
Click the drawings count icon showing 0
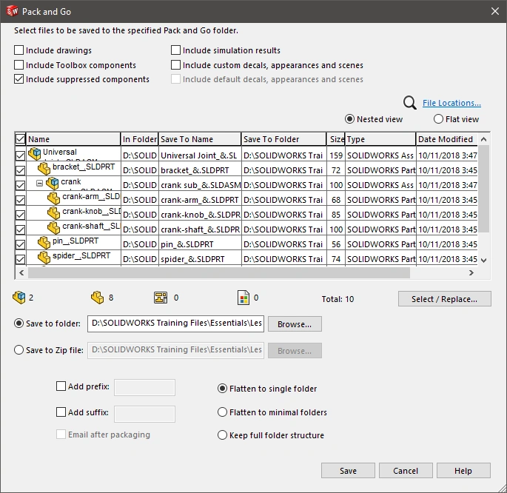pos(161,298)
